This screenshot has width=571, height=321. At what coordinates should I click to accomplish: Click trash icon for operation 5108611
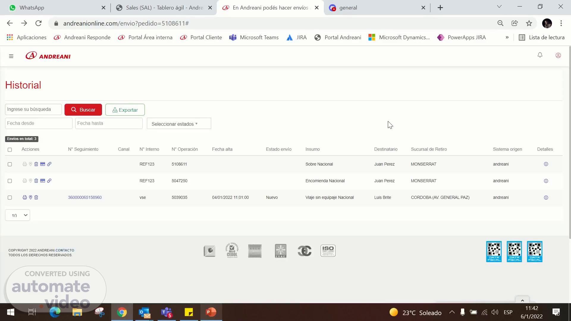point(36,164)
